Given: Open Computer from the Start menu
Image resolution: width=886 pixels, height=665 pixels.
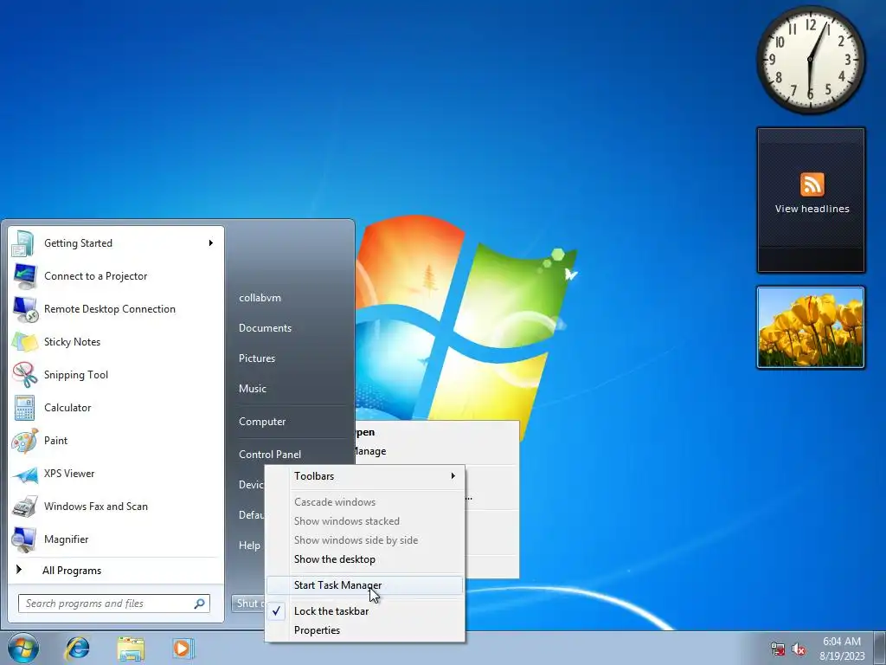Looking at the screenshot, I should pos(262,422).
